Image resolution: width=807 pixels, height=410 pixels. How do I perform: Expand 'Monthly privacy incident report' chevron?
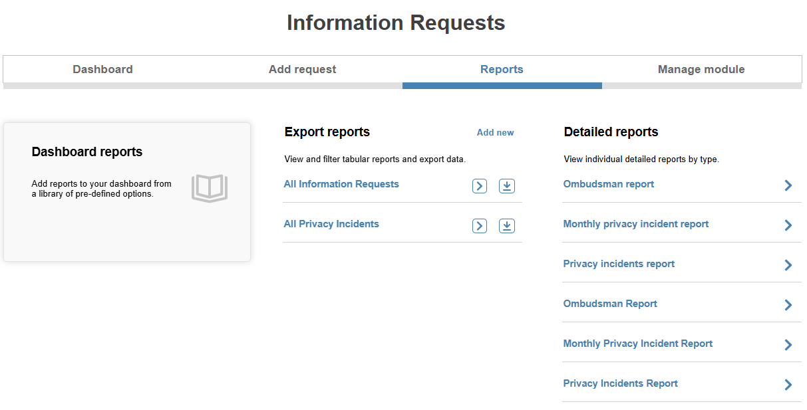coord(788,225)
